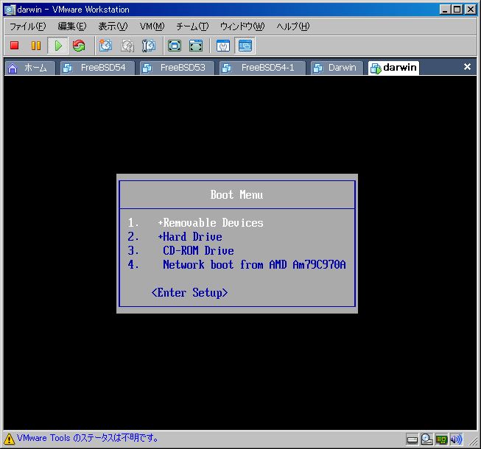The image size is (481, 449).
Task: Click the network adapter status icon
Action: click(x=441, y=440)
